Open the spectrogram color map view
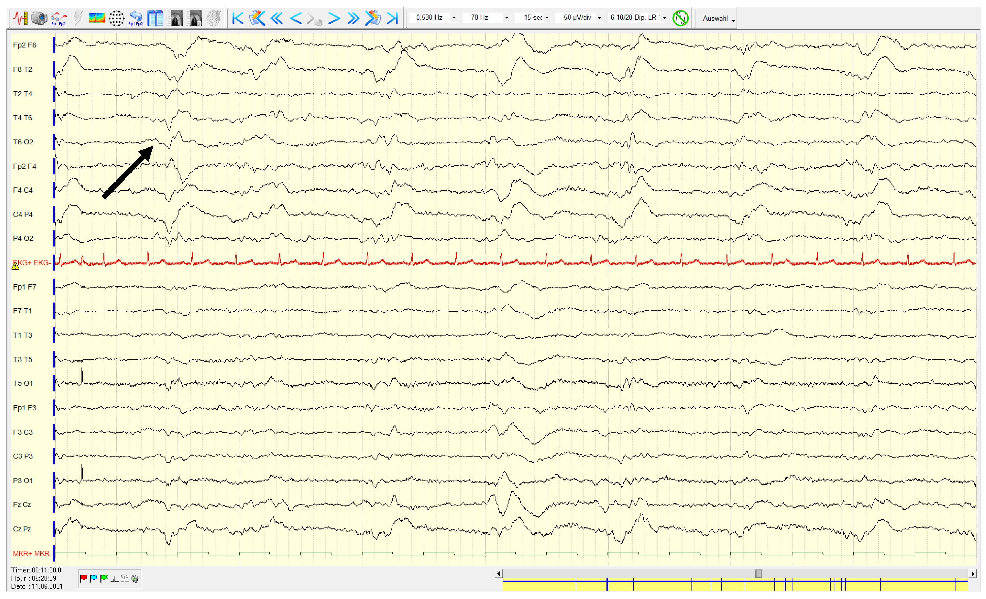Screen dimensions: 986x599 pos(97,18)
